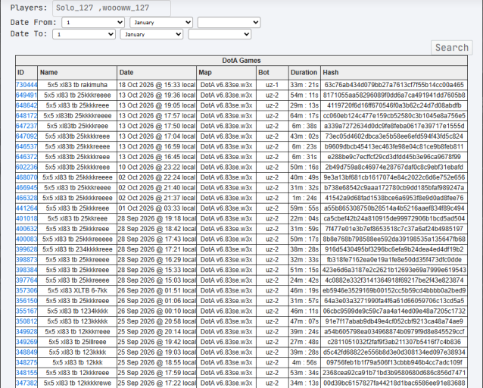483x388 pixels.
Task: Click the Duration column header
Action: (304, 73)
